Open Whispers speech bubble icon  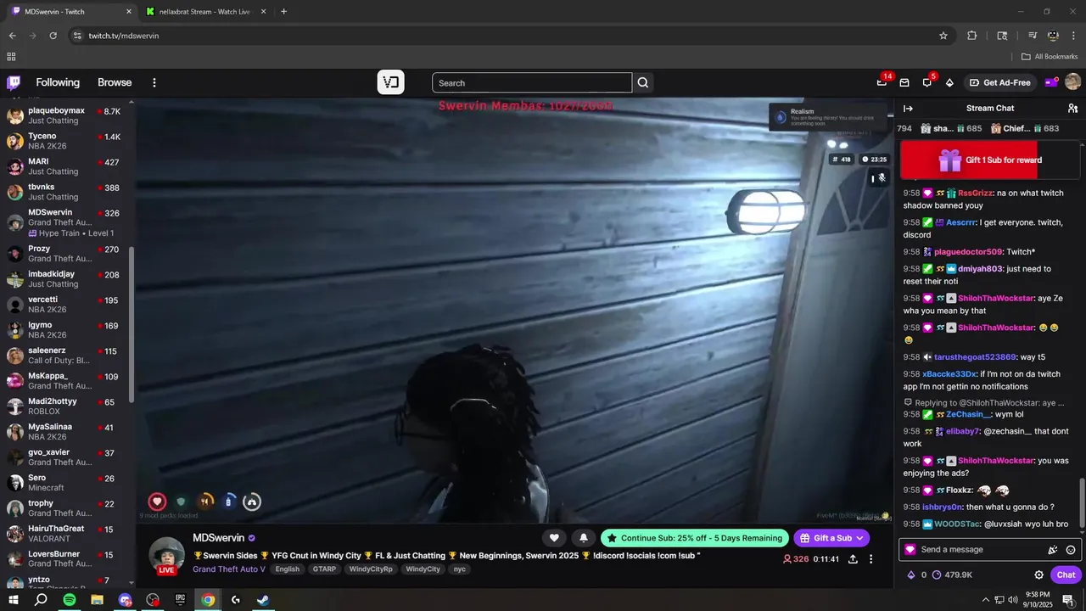[x=927, y=82]
